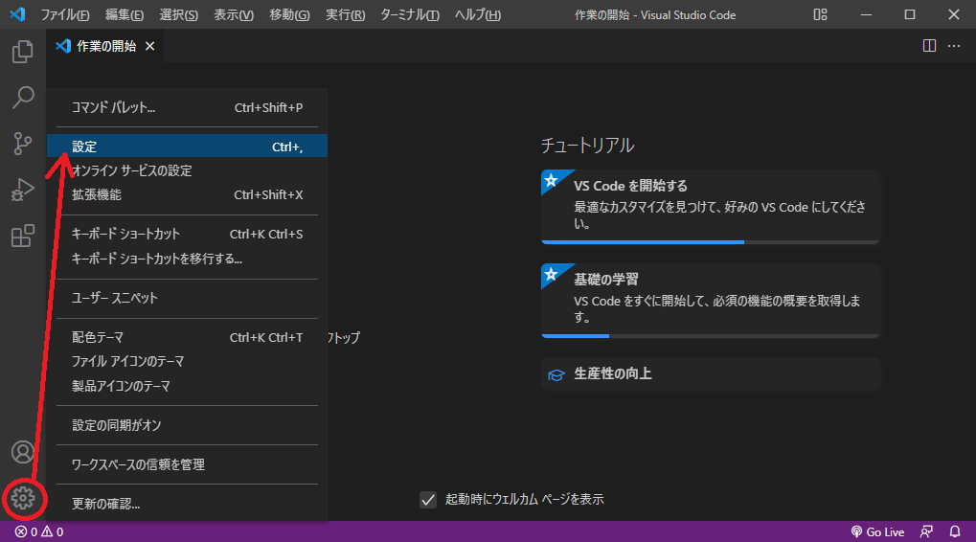Screen dimensions: 976x542
Task: Choose ファイル アイコンのテーマ menu entry
Action: point(187,362)
